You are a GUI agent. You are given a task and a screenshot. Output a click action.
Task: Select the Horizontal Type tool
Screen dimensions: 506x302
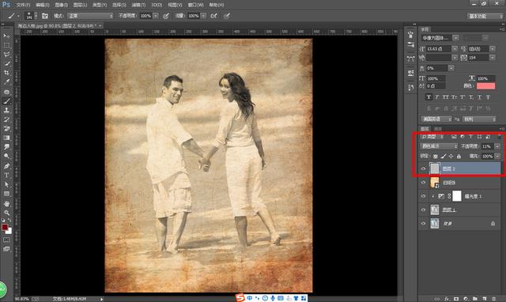click(6, 176)
